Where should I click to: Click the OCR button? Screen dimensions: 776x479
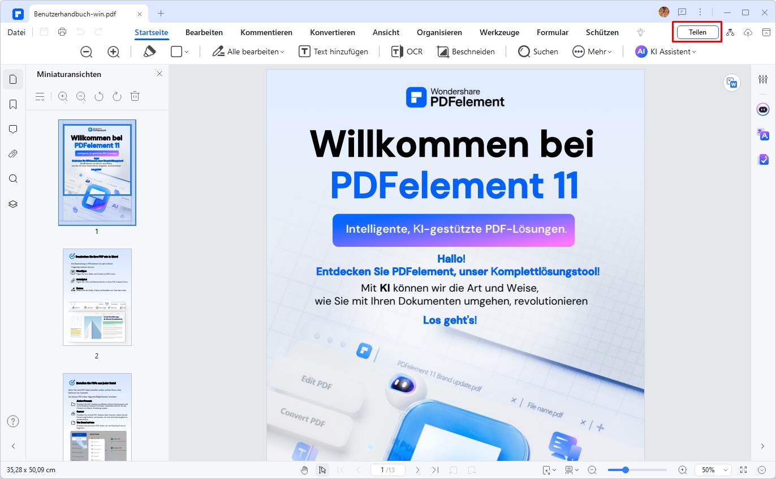[407, 52]
